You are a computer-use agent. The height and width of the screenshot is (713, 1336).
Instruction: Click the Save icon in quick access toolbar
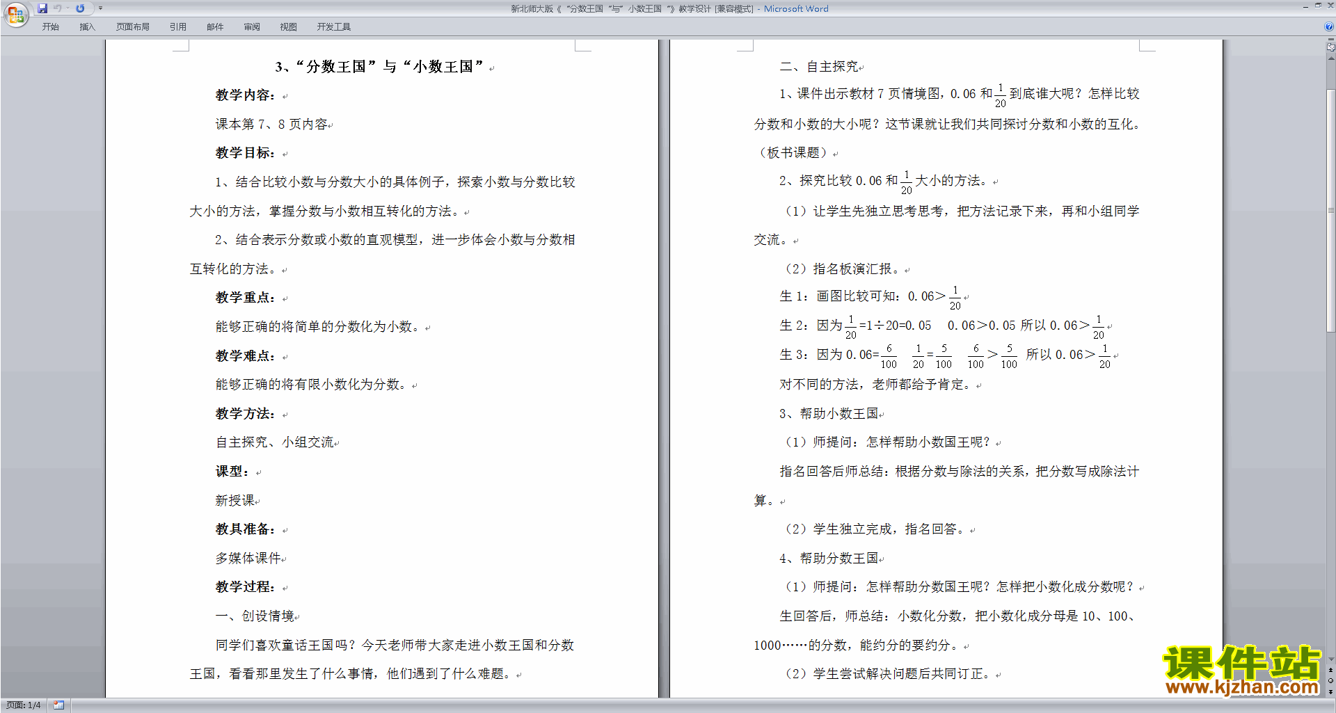tap(42, 8)
